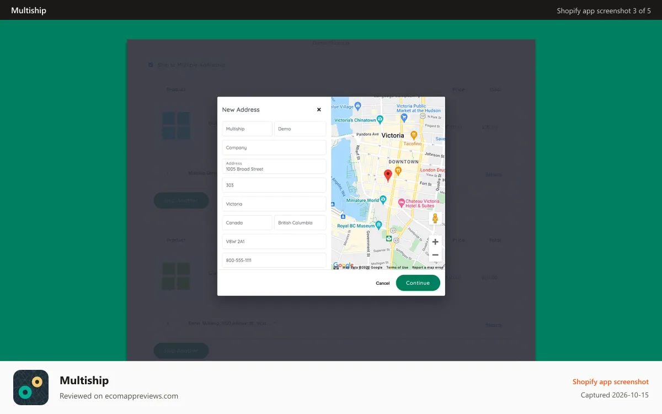Click Shopify app screenshot 3 of 5 text
The image size is (662, 414).
(x=604, y=10)
